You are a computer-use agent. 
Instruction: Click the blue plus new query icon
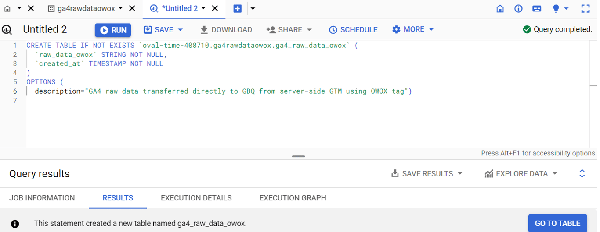coord(238,8)
